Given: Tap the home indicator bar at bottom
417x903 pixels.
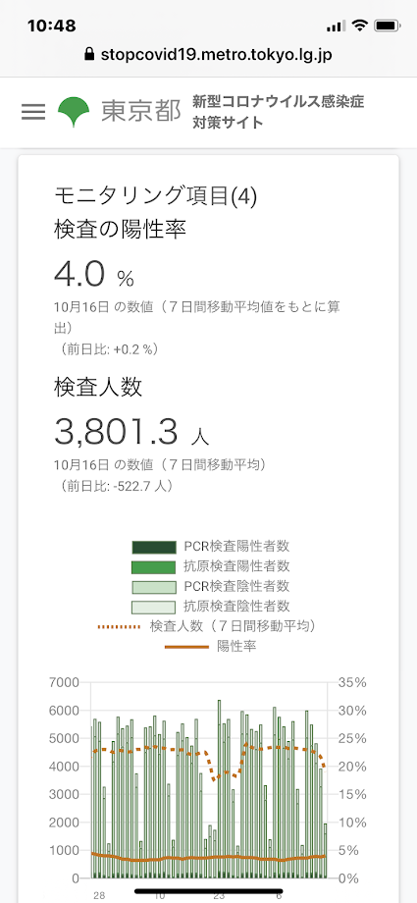Looking at the screenshot, I should pos(208,891).
